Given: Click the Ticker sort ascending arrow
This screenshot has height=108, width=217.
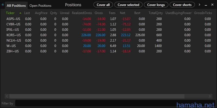Looking at the screenshot, I should point(20,13).
